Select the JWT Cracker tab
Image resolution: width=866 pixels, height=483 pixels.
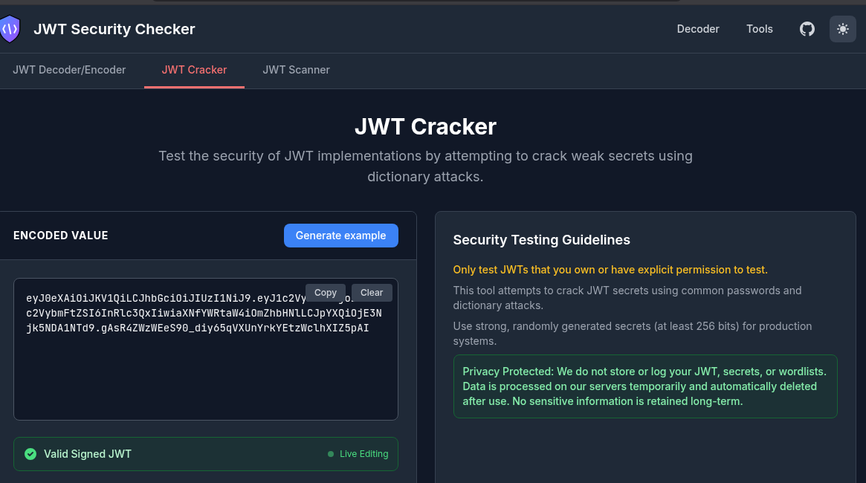[x=194, y=70]
